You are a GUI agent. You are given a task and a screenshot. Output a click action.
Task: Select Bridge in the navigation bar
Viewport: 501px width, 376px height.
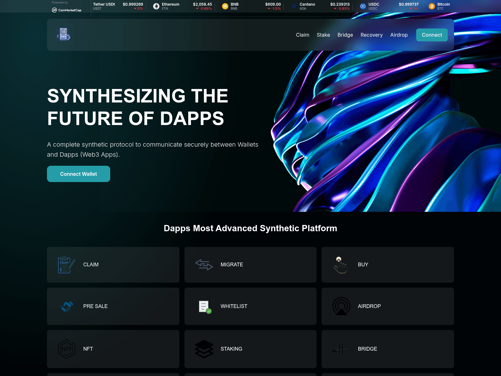[x=345, y=35]
